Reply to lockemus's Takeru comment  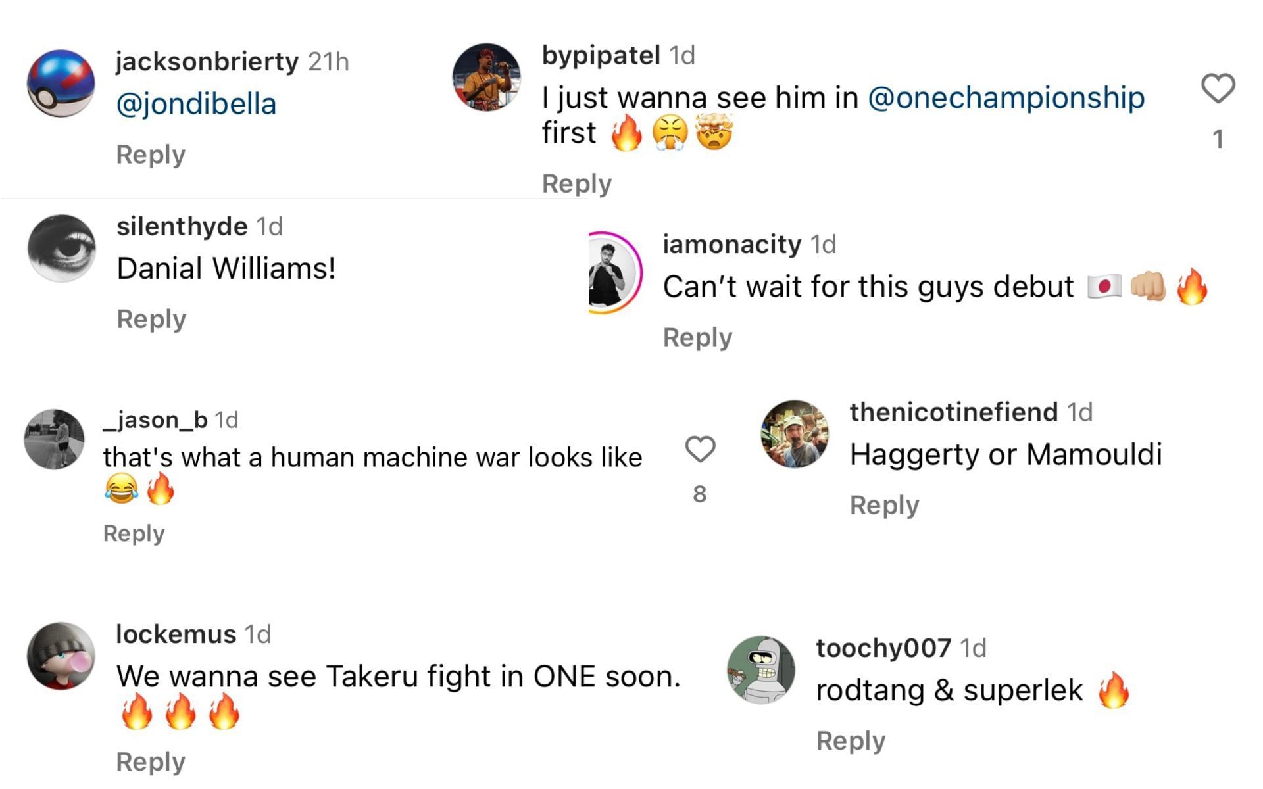(151, 761)
